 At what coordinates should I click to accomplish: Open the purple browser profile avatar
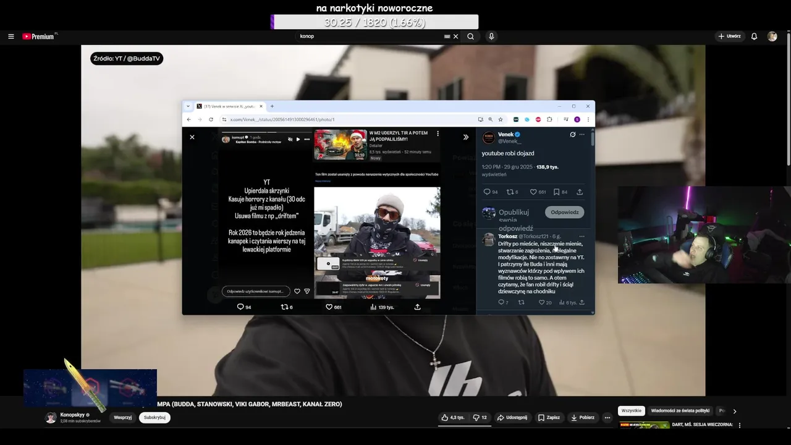pyautogui.click(x=577, y=119)
